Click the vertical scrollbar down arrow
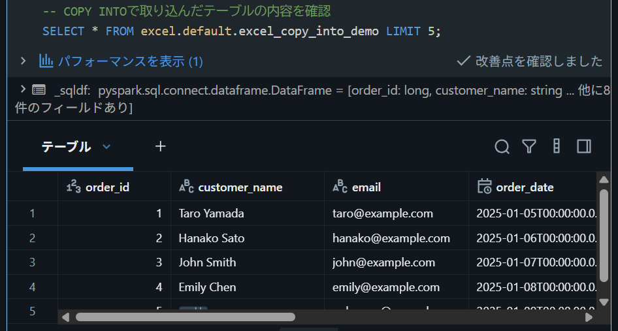Image resolution: width=618 pixels, height=331 pixels. (604, 302)
